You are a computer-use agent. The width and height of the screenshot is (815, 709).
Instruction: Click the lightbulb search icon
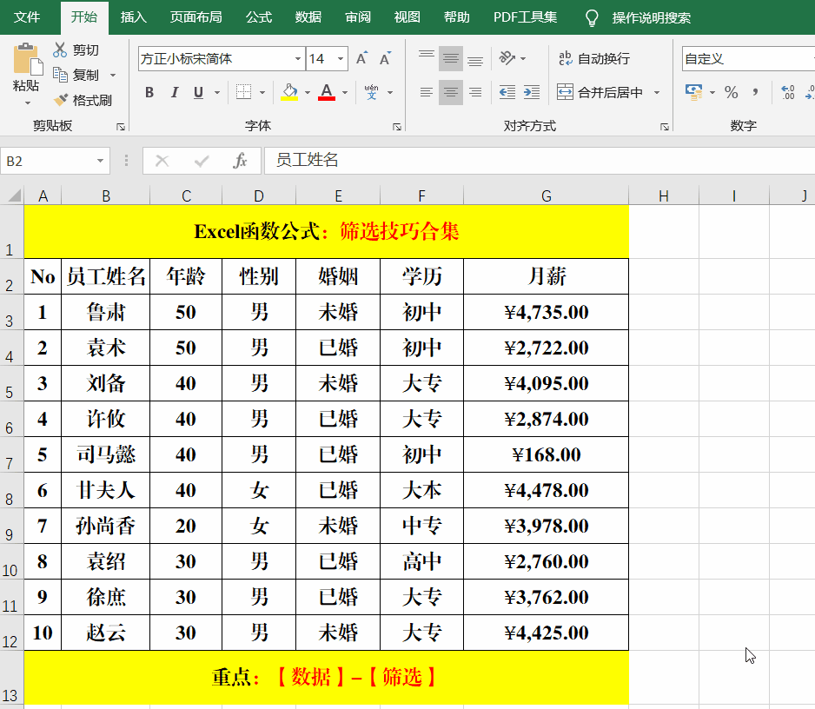(x=592, y=17)
